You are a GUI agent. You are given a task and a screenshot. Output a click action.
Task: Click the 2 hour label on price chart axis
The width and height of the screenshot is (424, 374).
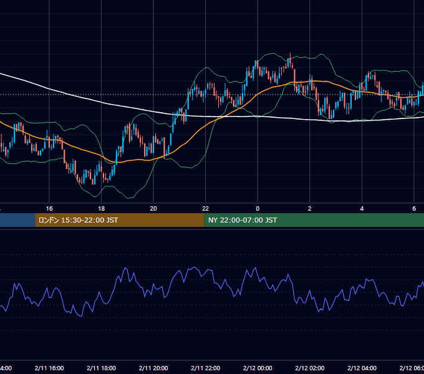coord(310,208)
